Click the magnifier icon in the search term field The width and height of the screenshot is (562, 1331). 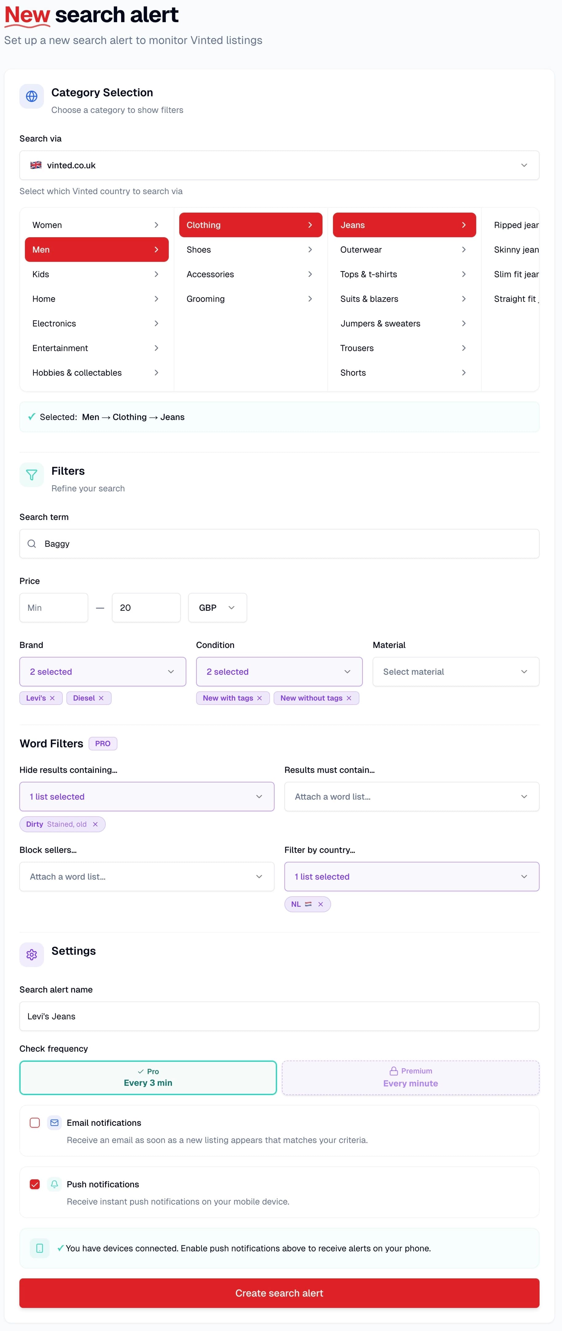[x=31, y=544]
